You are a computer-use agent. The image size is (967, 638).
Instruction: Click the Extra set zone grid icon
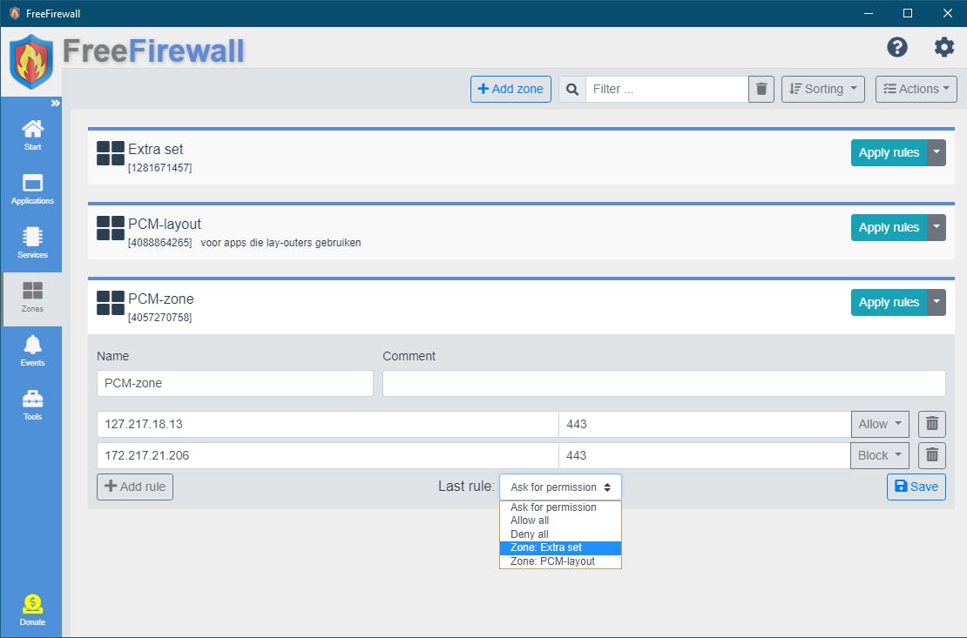coord(111,153)
